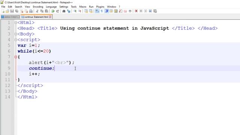Open the Tools menu

point(73,7)
